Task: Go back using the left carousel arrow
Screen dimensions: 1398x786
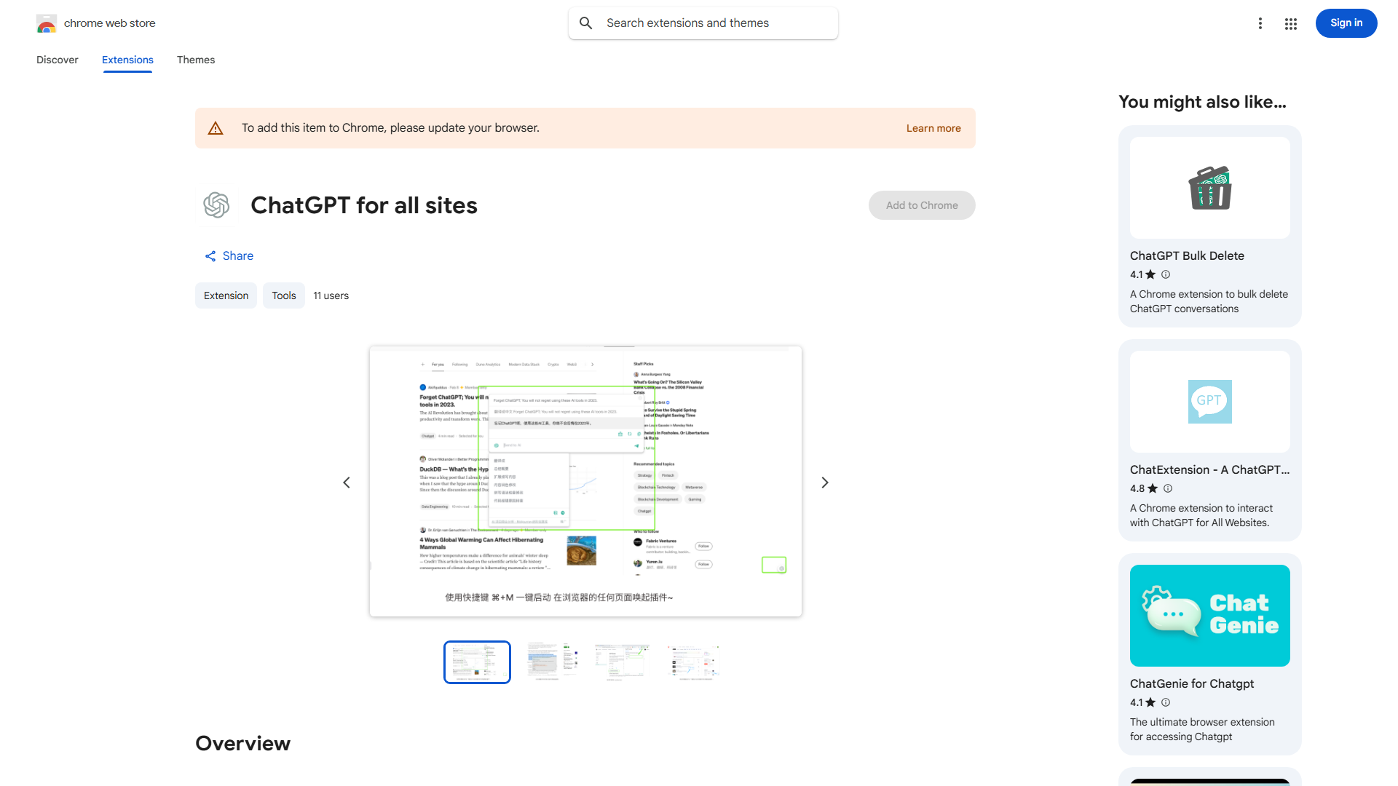Action: click(347, 482)
